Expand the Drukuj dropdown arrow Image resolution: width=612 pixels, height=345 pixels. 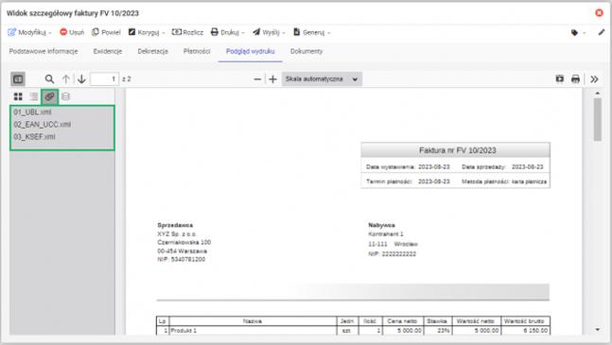pos(243,33)
